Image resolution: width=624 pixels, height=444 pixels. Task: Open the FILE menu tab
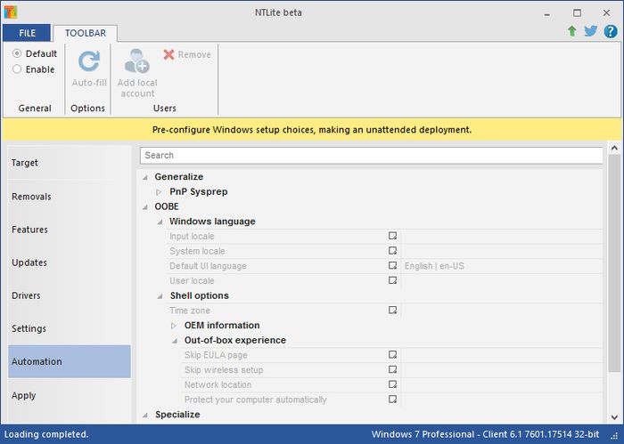tap(25, 33)
